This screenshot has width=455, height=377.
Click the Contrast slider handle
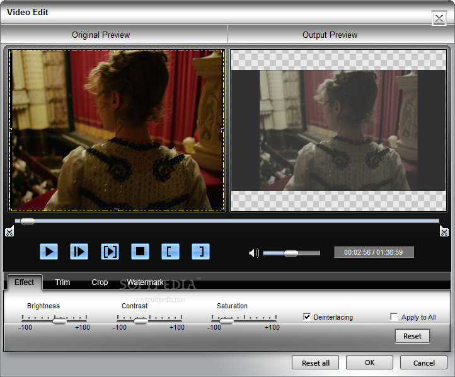(x=141, y=321)
